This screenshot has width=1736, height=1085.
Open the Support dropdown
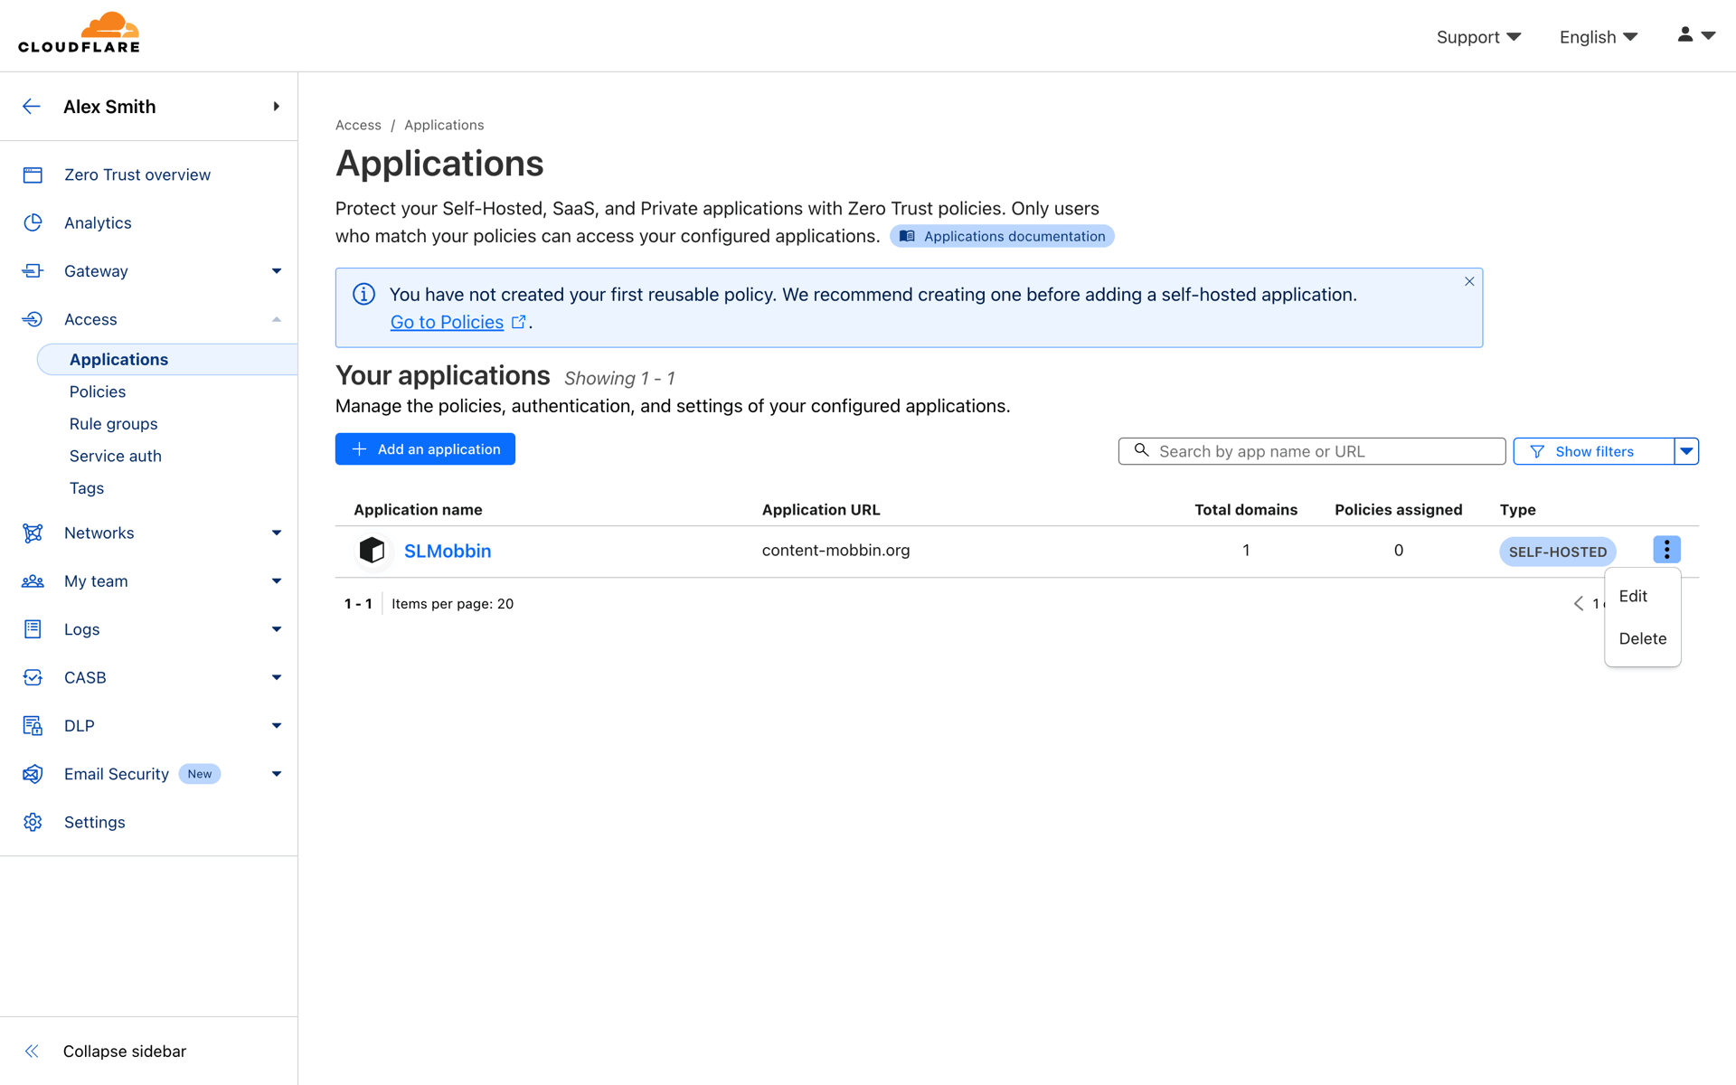[x=1478, y=37]
